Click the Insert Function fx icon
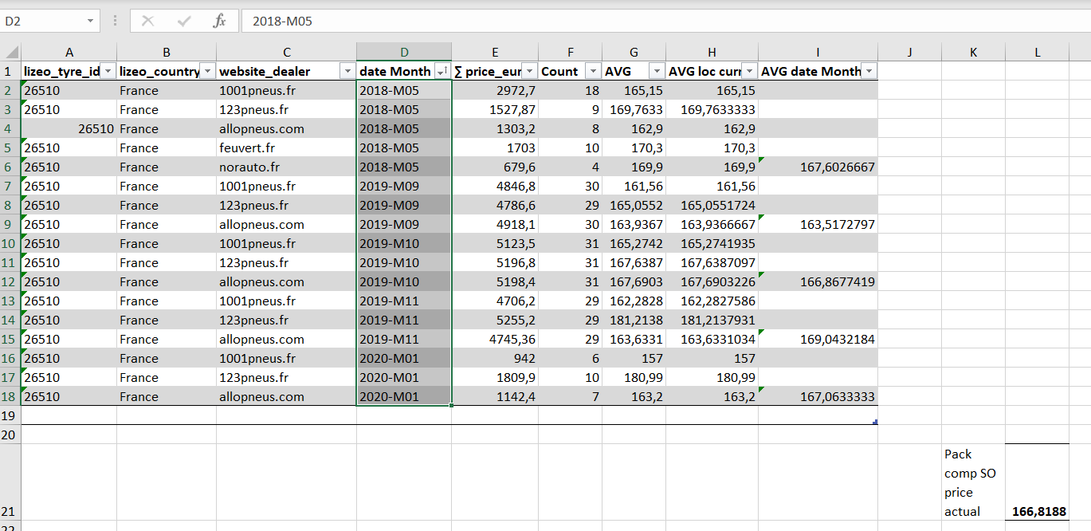Image resolution: width=1091 pixels, height=531 pixels. click(x=219, y=22)
